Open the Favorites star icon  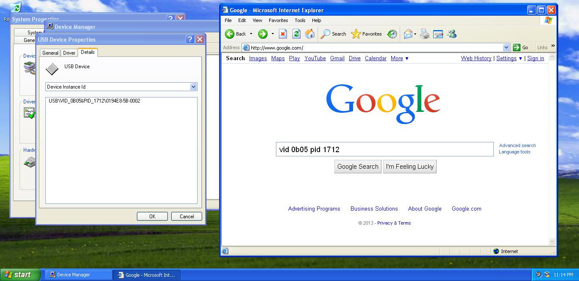pyautogui.click(x=356, y=34)
